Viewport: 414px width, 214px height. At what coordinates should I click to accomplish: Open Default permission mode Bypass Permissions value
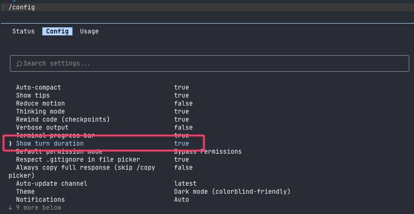click(207, 152)
